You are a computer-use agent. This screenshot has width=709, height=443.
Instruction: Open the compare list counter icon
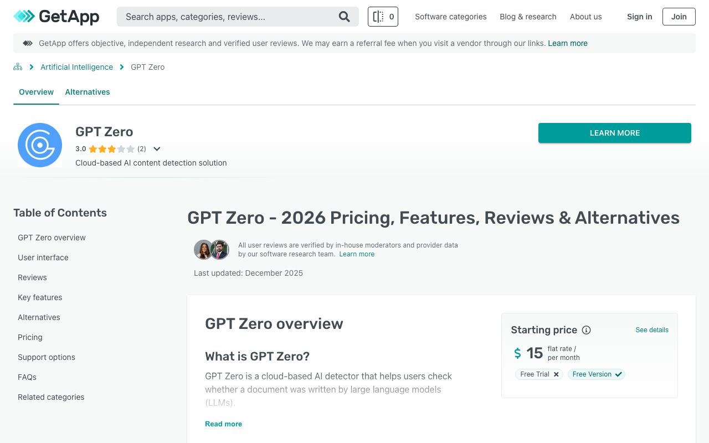(x=383, y=17)
